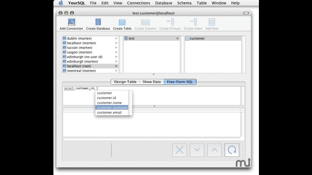Expand arrow next to dublin (morten)
Viewport: 312px width, 175px height.
click(x=117, y=39)
